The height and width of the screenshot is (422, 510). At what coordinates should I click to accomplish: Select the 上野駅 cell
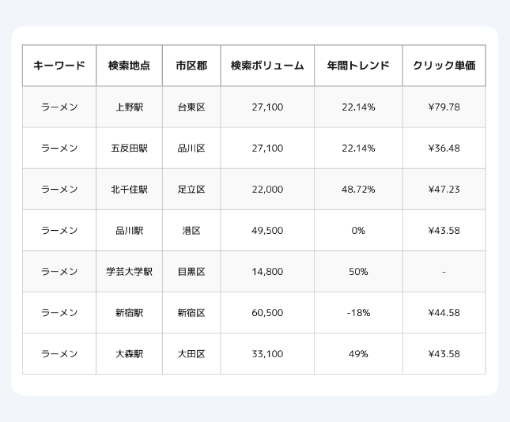[x=130, y=107]
